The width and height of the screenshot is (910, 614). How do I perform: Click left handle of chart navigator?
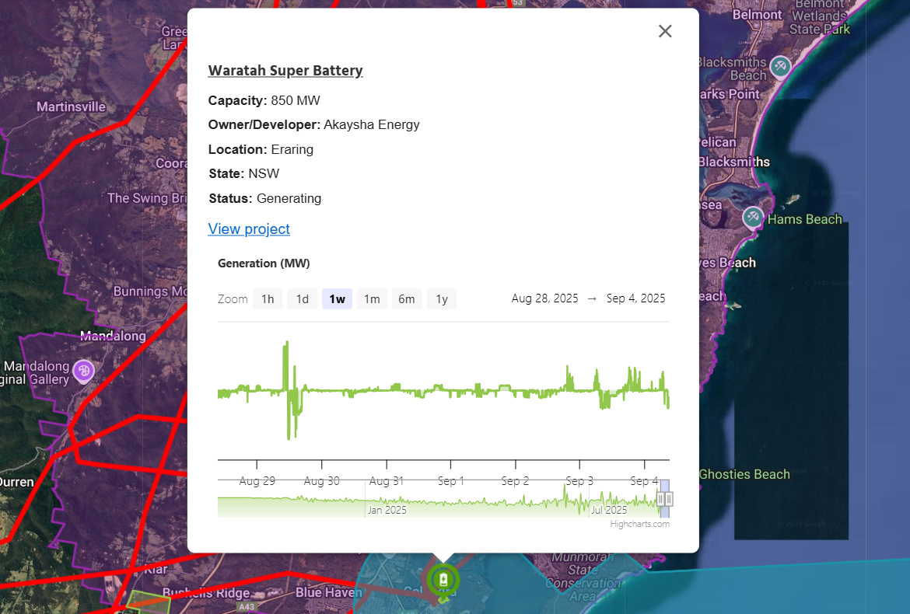coord(660,499)
